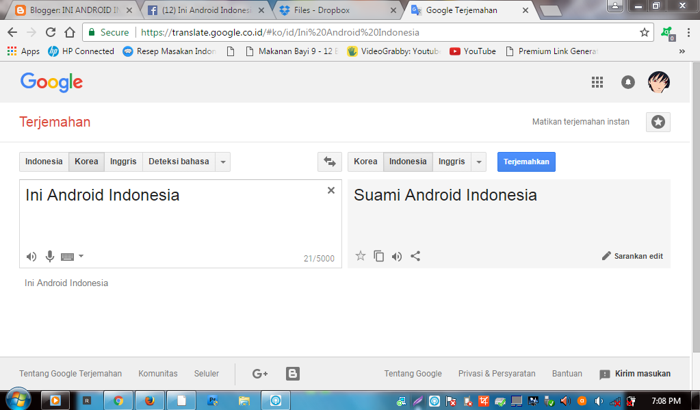The width and height of the screenshot is (700, 410).
Task: Open Bantuan footer link
Action: (x=567, y=373)
